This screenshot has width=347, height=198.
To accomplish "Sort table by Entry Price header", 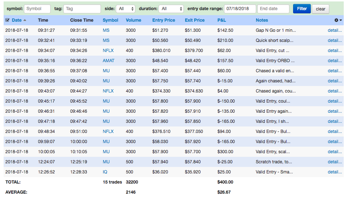I will pyautogui.click(x=164, y=20).
